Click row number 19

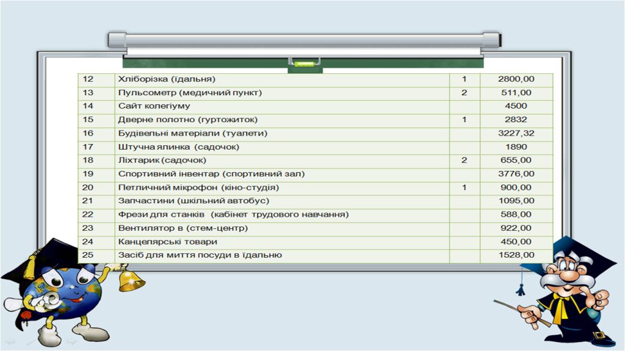[x=88, y=174]
